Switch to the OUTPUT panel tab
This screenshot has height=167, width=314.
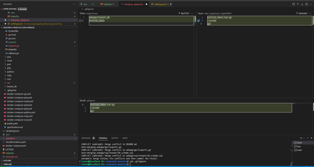(x=115, y=138)
